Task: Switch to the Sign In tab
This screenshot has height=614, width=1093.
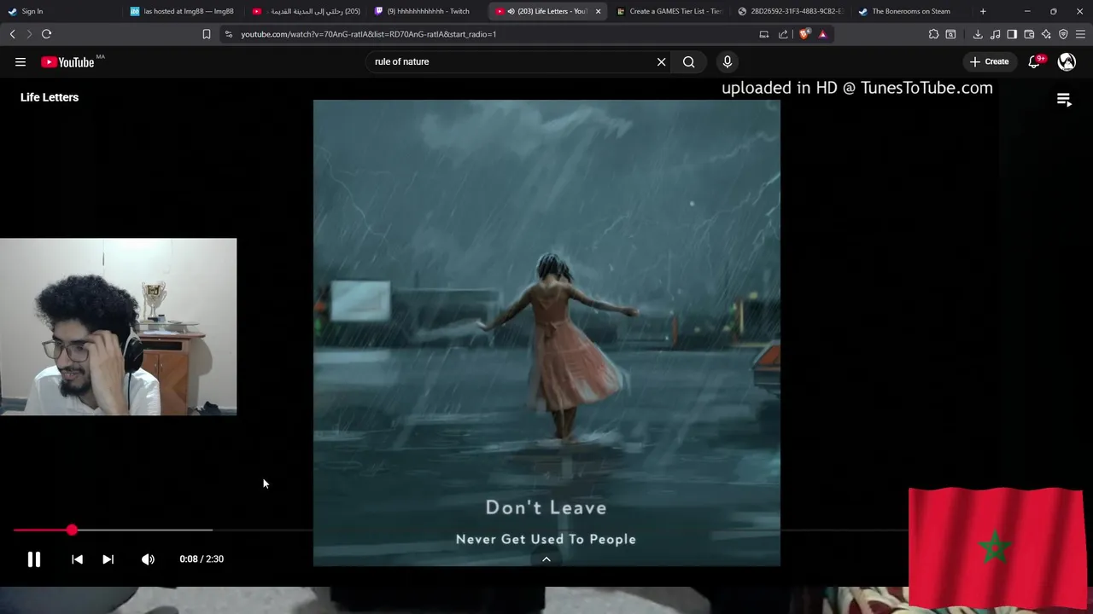Action: coord(60,11)
